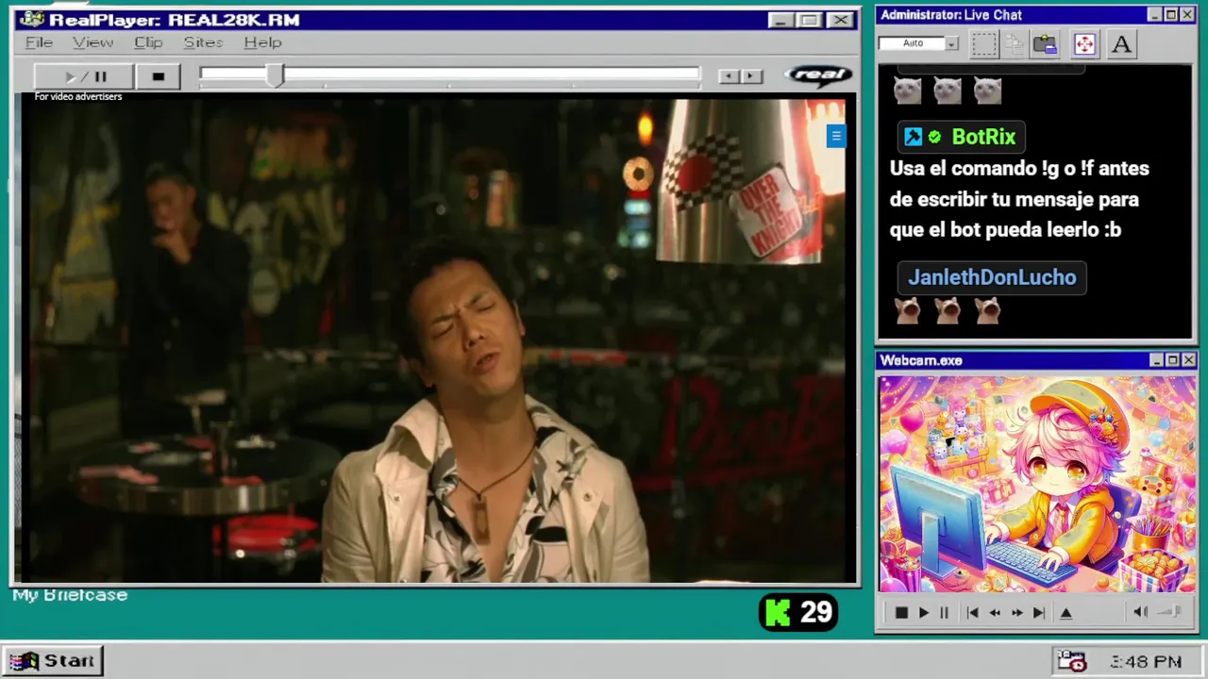
Task: Click the blue moderator badge next to BotRix
Action: 913,138
